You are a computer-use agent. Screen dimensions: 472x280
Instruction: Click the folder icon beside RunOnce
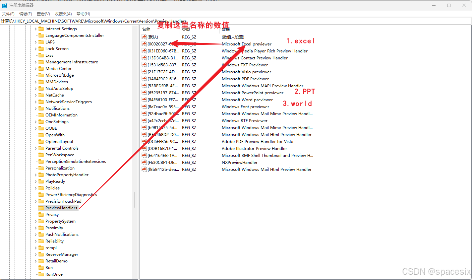pos(41,274)
